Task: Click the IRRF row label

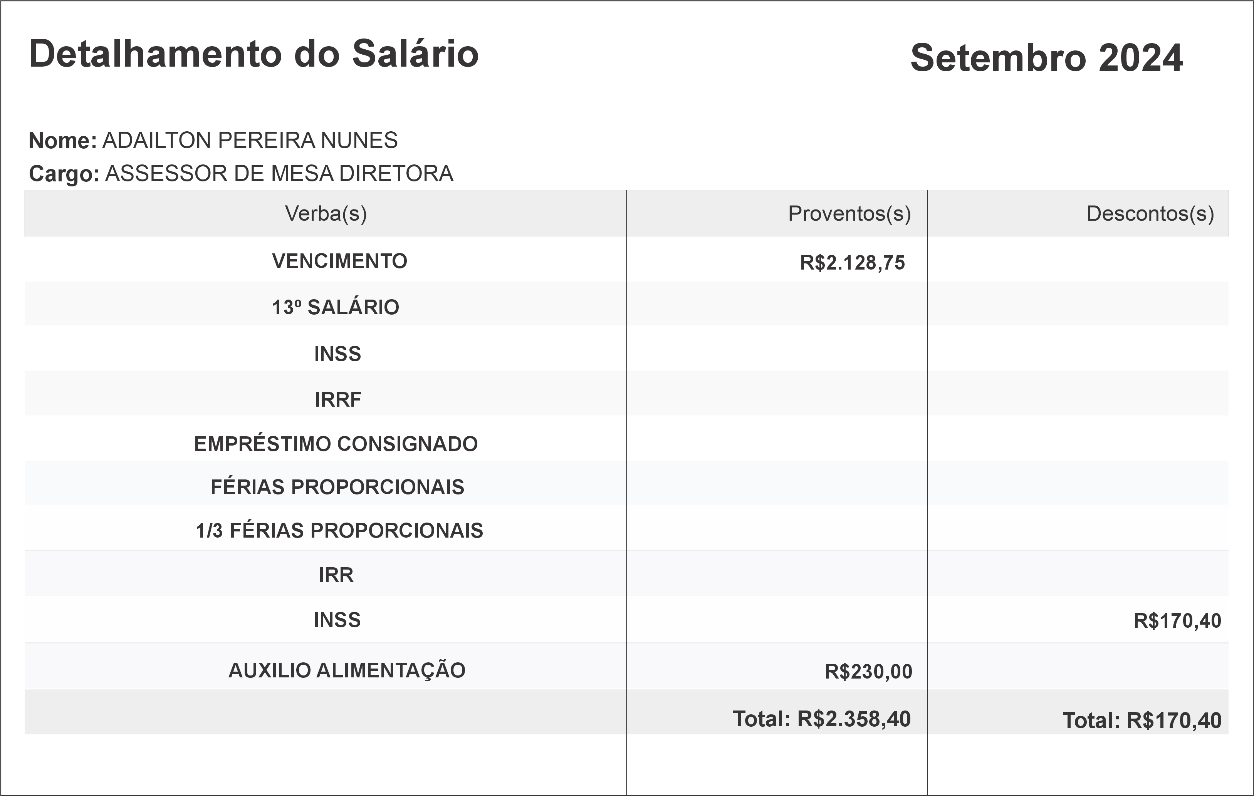Action: [338, 400]
